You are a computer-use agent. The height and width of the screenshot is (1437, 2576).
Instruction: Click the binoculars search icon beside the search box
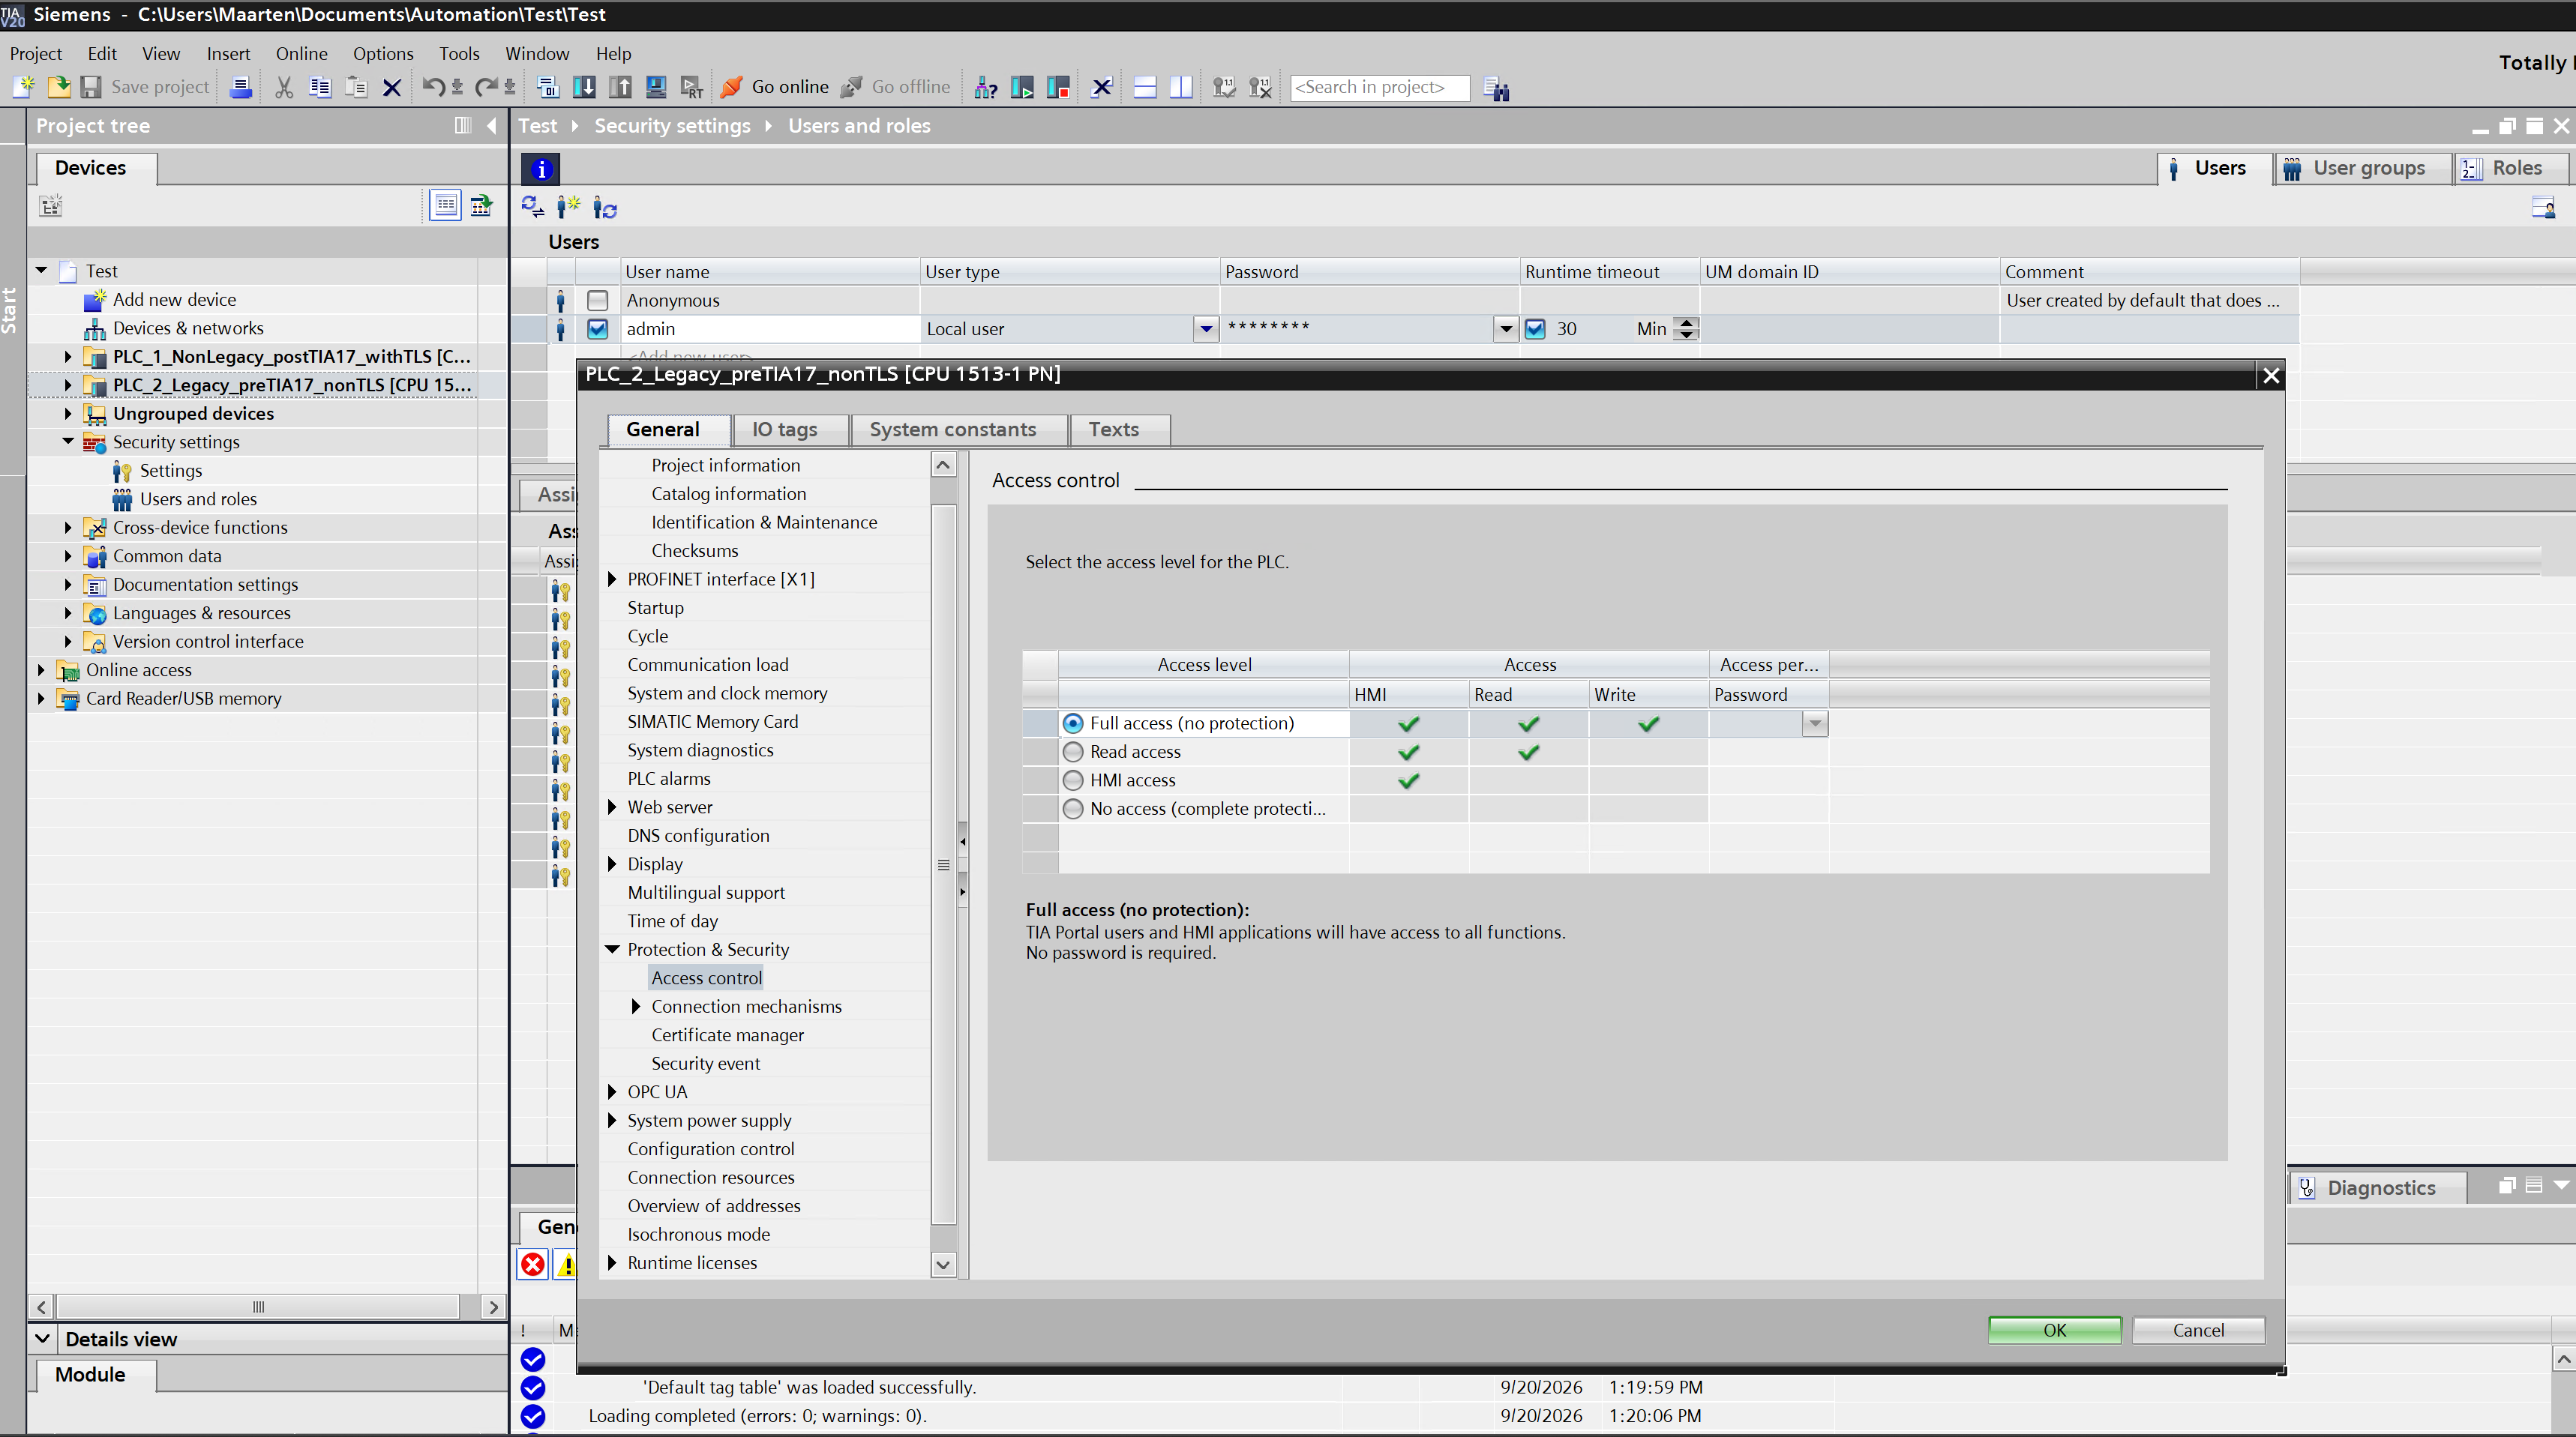(x=1497, y=88)
